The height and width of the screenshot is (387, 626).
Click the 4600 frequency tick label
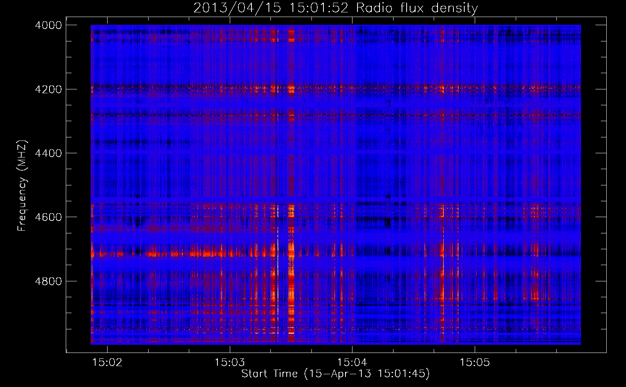48,217
